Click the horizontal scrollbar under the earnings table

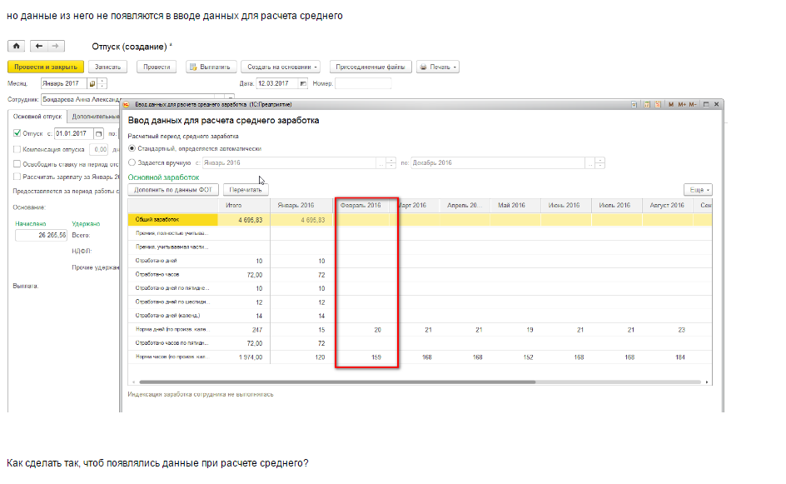[x=333, y=382]
